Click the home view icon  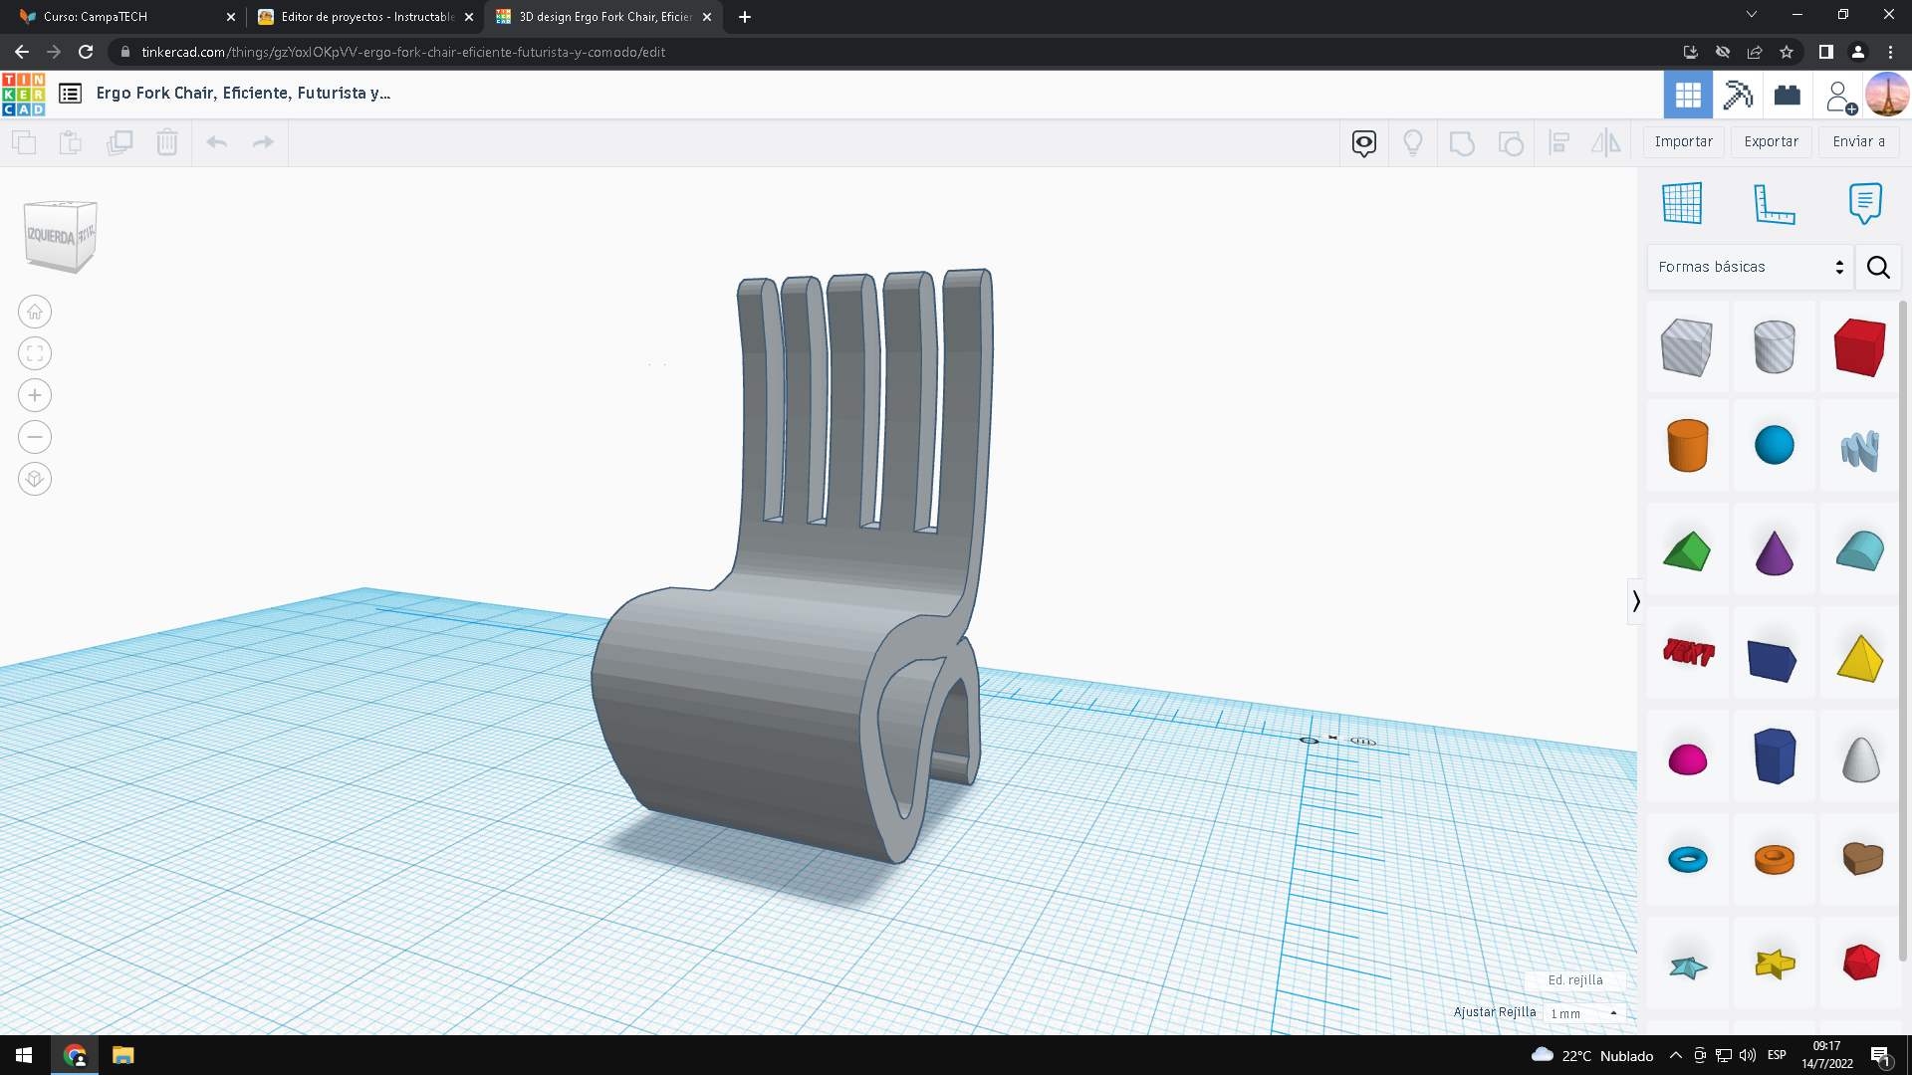point(35,312)
